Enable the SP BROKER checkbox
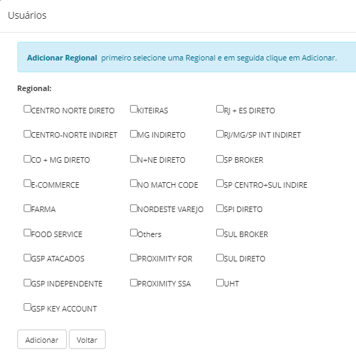Viewport: 356px width, 356px height. click(220, 159)
